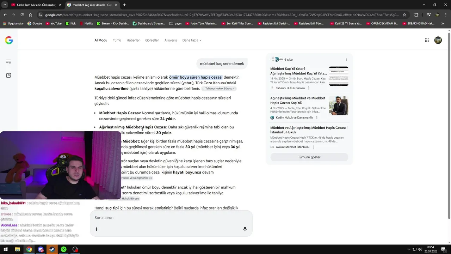
Task: Click the browser address bar URL
Action: (x=222, y=15)
